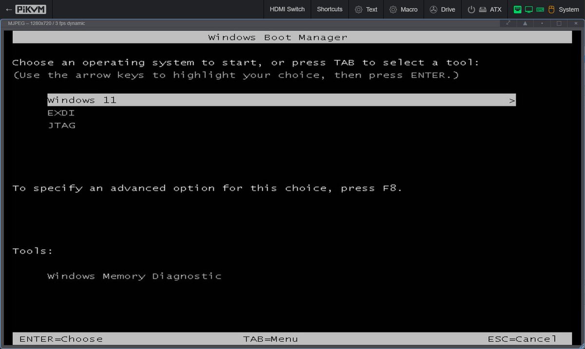Click the dot button in stream window titlebar
The image size is (585, 349).
click(x=542, y=23)
